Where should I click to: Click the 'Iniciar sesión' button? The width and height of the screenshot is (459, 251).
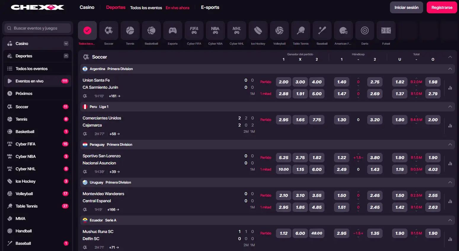coord(406,7)
